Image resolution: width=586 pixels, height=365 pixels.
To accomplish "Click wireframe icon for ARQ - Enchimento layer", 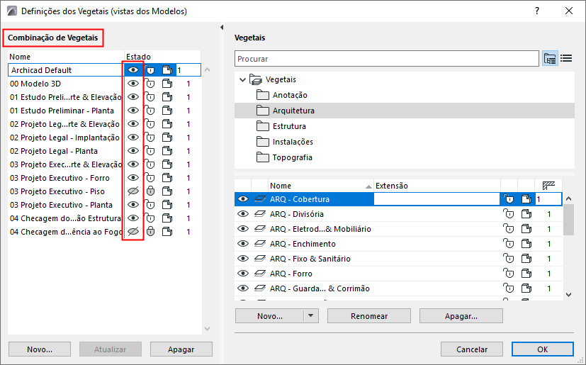I will pyautogui.click(x=526, y=244).
